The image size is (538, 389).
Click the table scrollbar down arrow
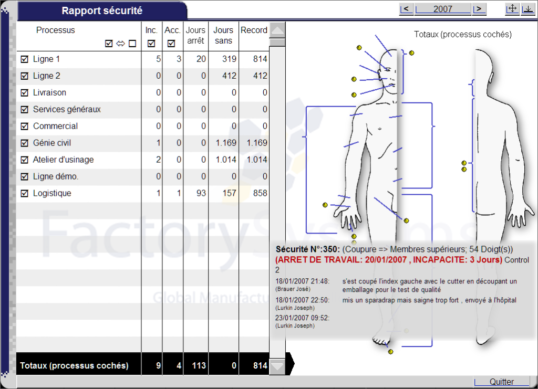277,366
